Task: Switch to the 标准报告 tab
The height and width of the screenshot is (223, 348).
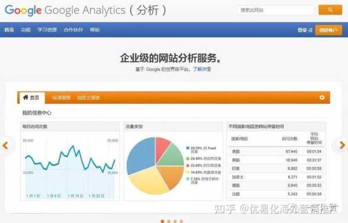Action: tap(61, 98)
